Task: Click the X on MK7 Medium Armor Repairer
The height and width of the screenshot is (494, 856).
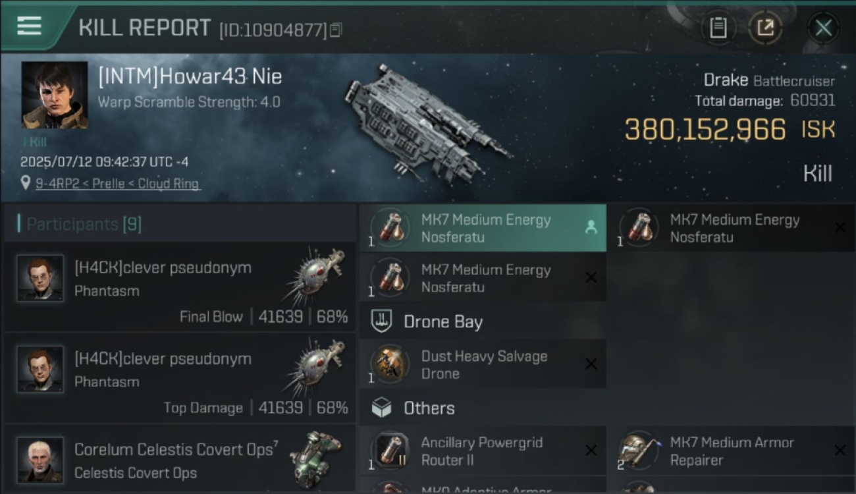Action: pyautogui.click(x=840, y=451)
